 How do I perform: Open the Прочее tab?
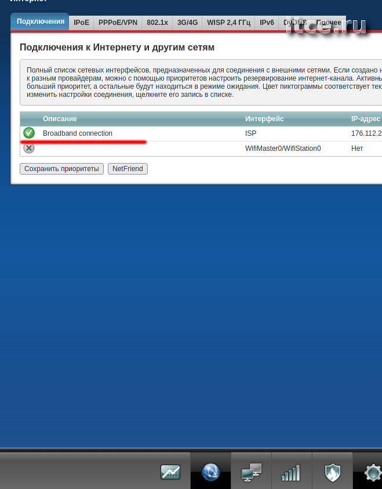point(328,23)
